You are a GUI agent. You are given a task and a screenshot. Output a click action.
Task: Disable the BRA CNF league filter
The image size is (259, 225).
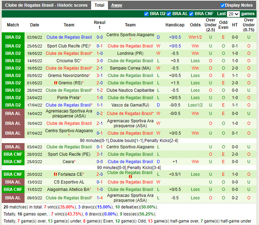pos(191,14)
